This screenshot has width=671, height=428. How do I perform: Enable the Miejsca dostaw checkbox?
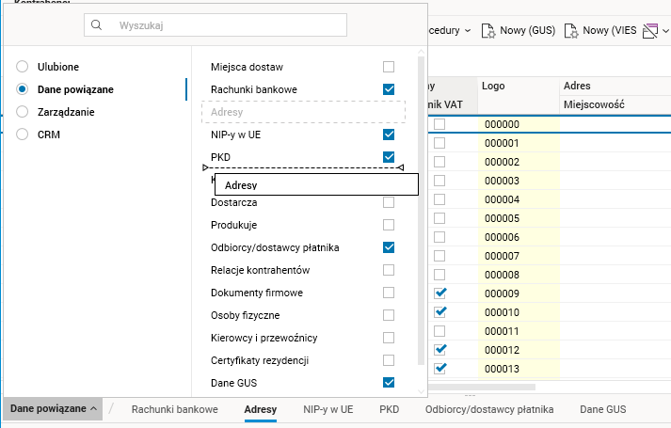(389, 67)
